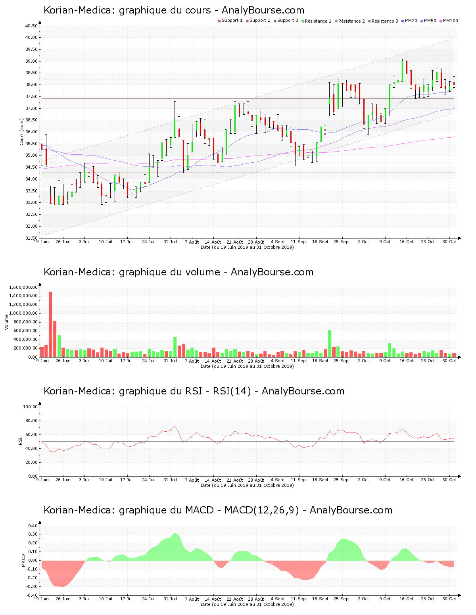Click the '31.50' price axis label
The height and width of the screenshot is (615, 476).
(x=31, y=238)
